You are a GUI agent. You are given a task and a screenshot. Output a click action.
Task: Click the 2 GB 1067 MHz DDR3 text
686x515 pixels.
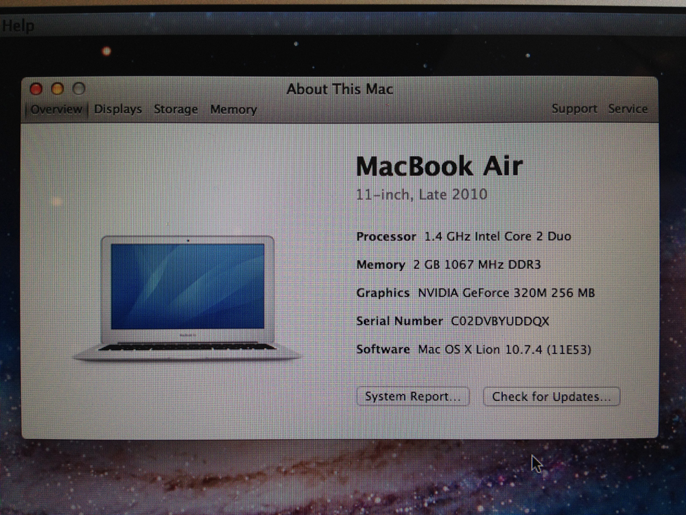(x=472, y=264)
